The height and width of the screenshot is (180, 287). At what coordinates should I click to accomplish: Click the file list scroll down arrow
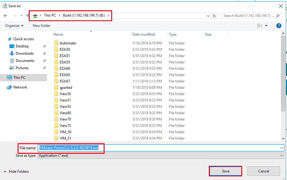click(283, 139)
